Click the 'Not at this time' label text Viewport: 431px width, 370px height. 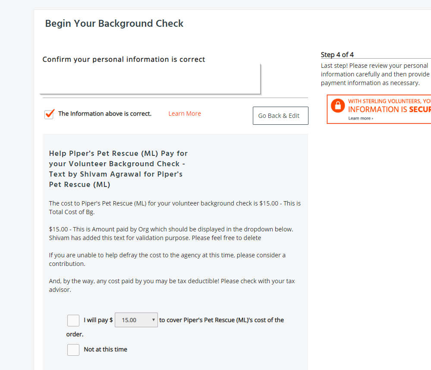tap(106, 349)
